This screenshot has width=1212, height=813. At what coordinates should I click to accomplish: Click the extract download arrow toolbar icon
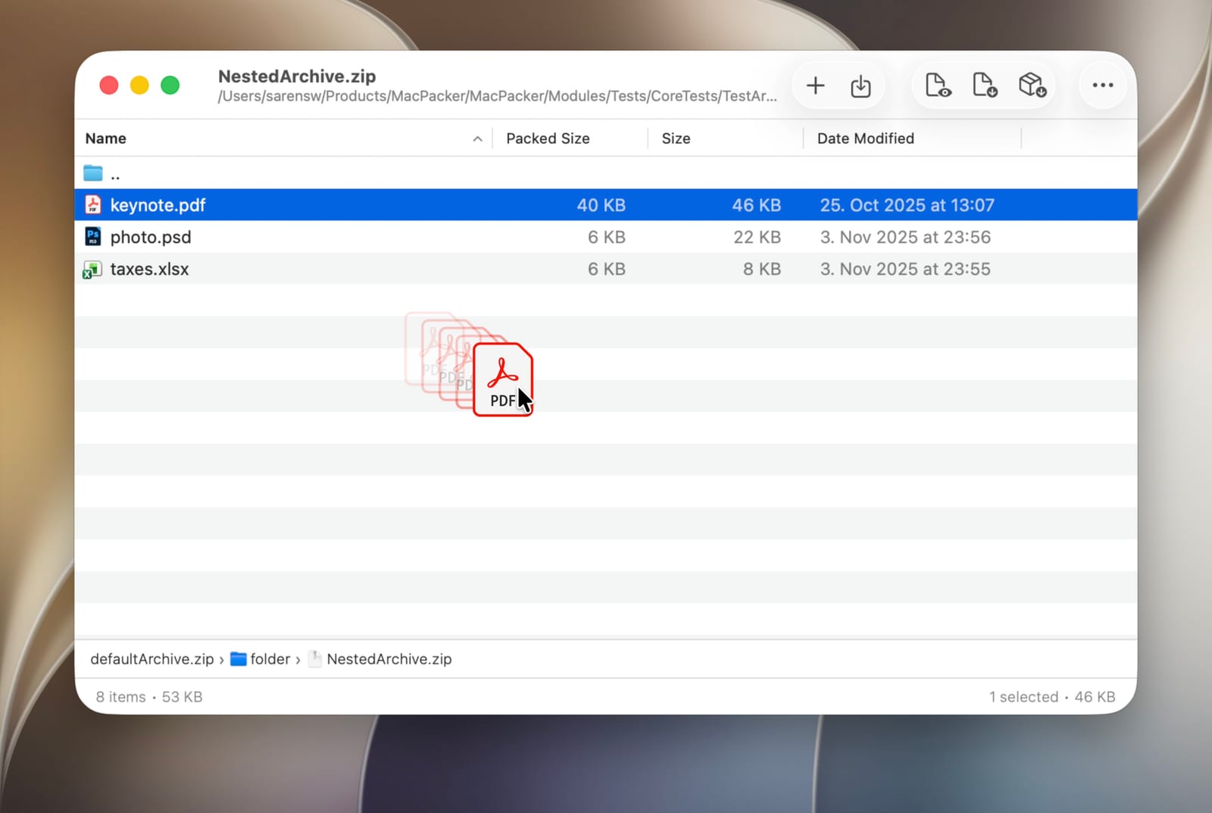tap(861, 86)
